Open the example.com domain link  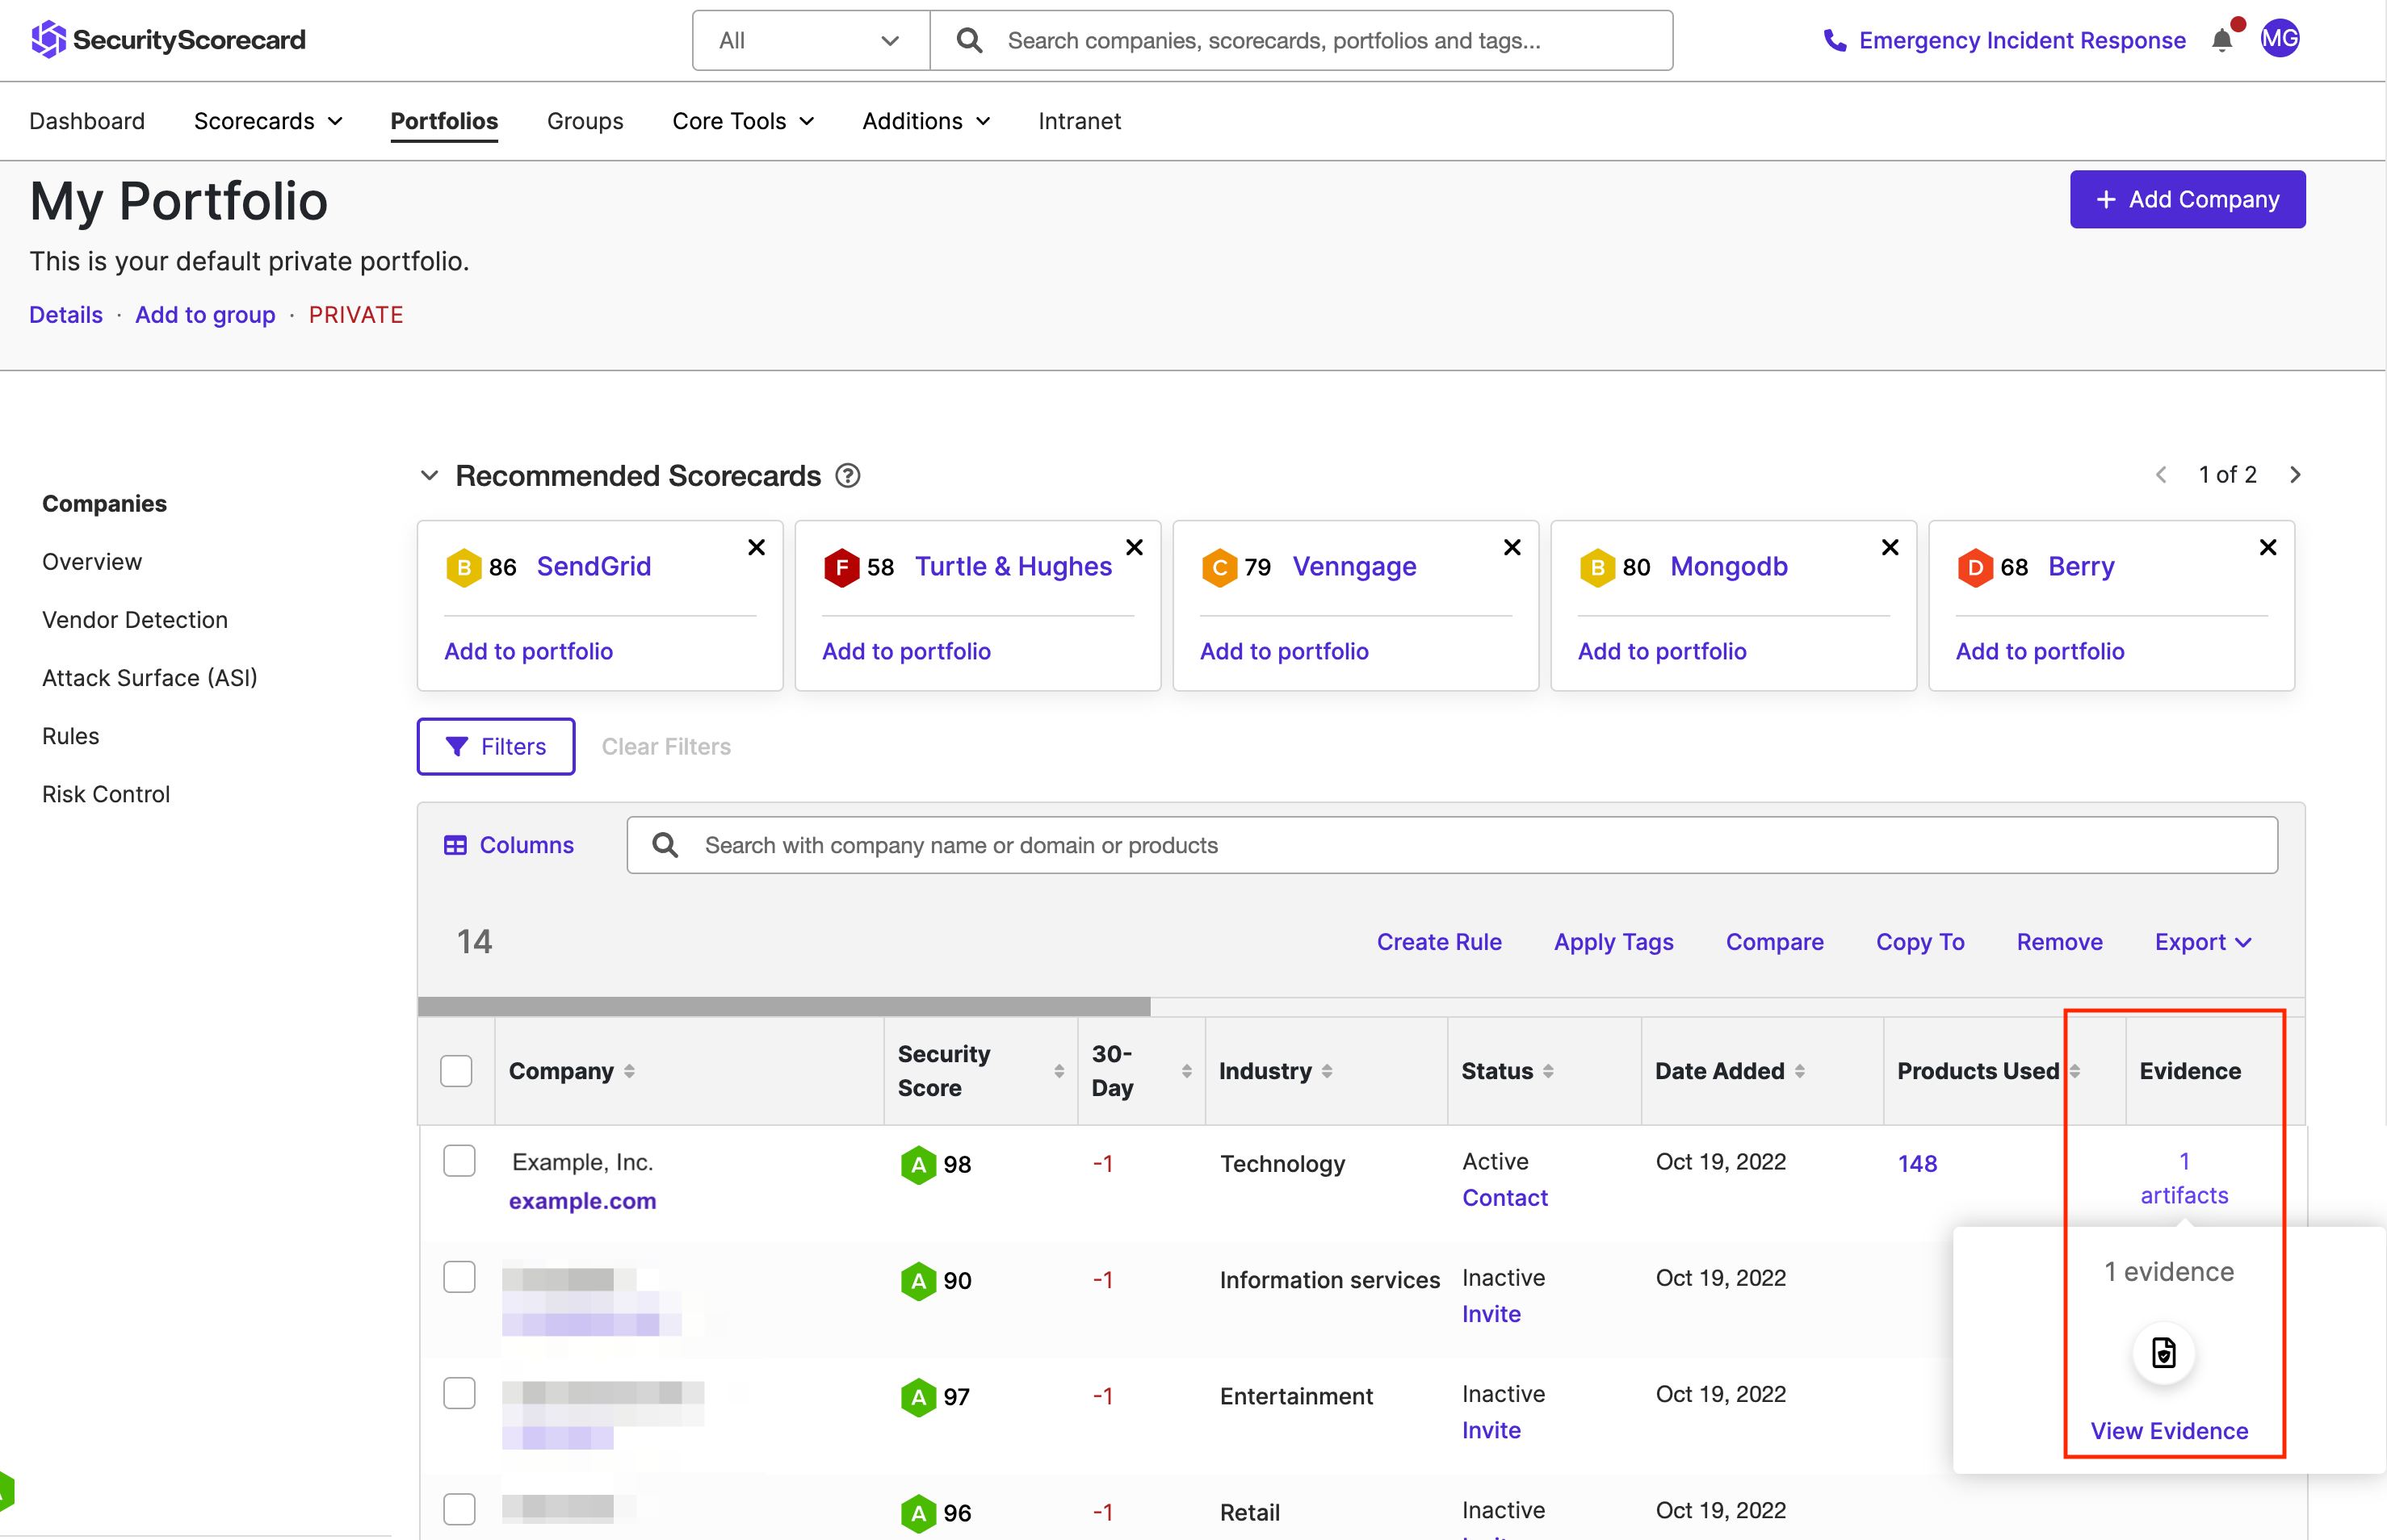[582, 1201]
